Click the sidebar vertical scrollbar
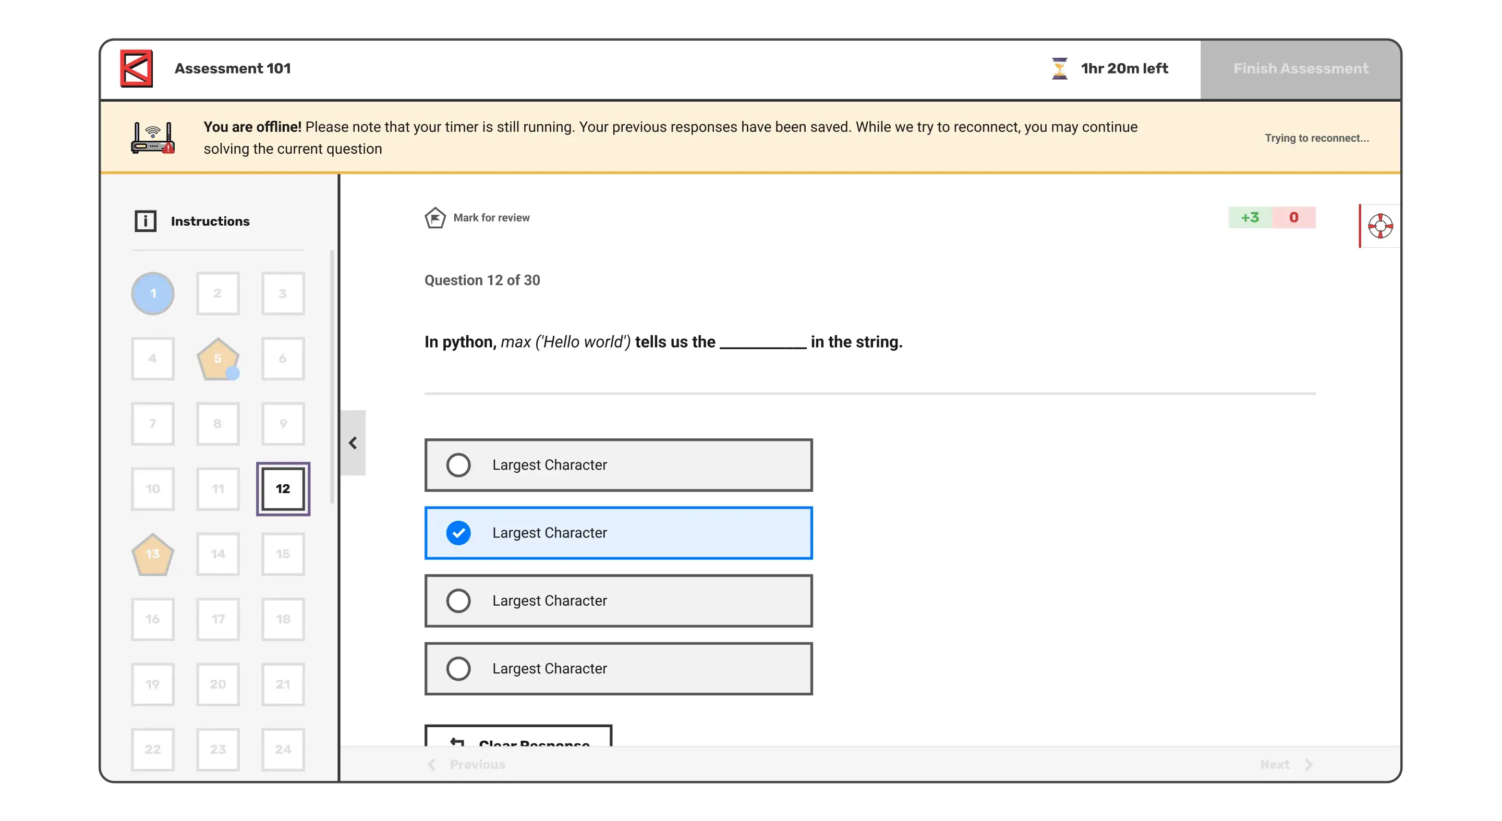The width and height of the screenshot is (1502, 821). tap(332, 376)
